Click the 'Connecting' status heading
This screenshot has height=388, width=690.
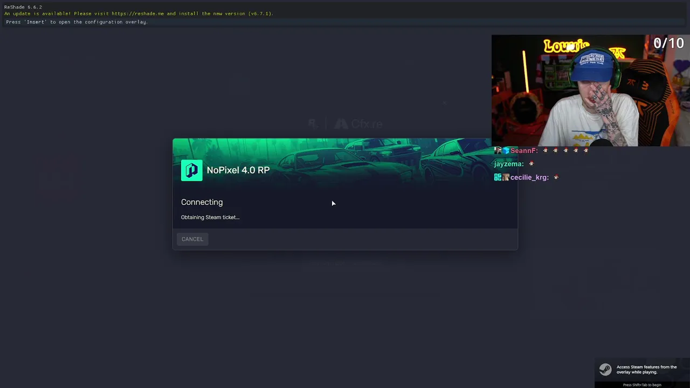click(202, 202)
